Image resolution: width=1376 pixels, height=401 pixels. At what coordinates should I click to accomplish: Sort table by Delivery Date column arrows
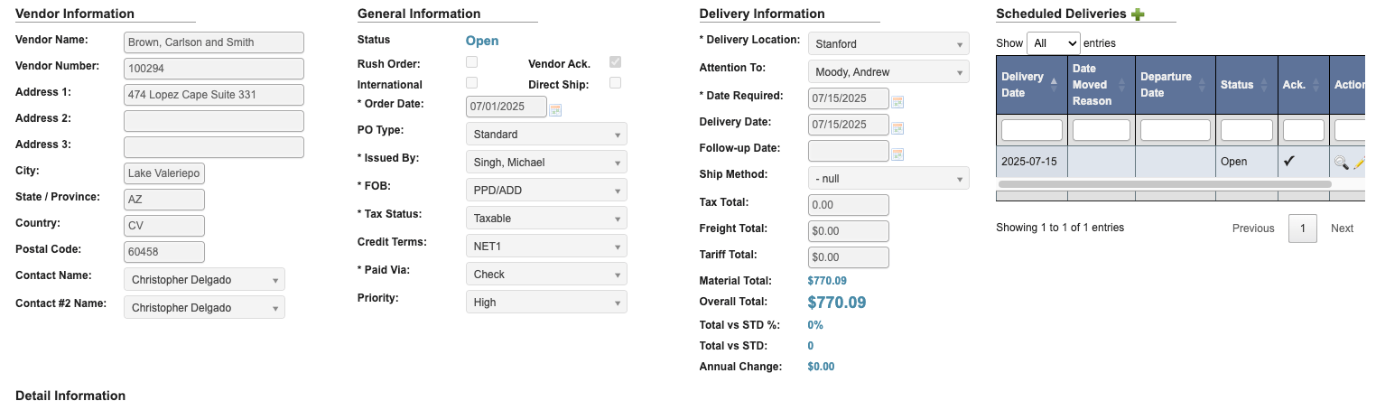(1054, 85)
